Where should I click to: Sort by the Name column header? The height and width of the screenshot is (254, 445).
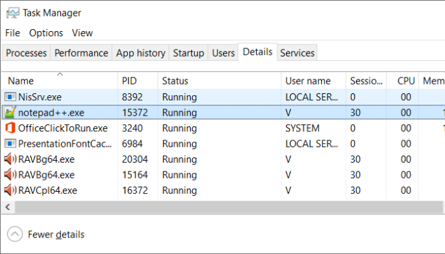(x=60, y=81)
